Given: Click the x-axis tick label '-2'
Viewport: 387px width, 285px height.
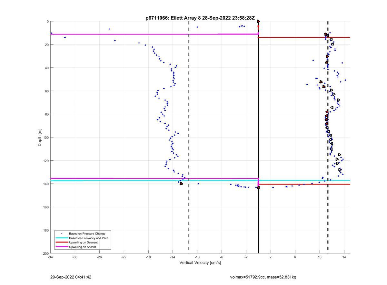Looking at the screenshot, I should click(246, 257).
